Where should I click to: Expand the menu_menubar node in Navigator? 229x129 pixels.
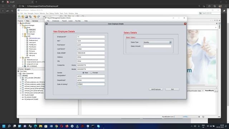coord(20,78)
